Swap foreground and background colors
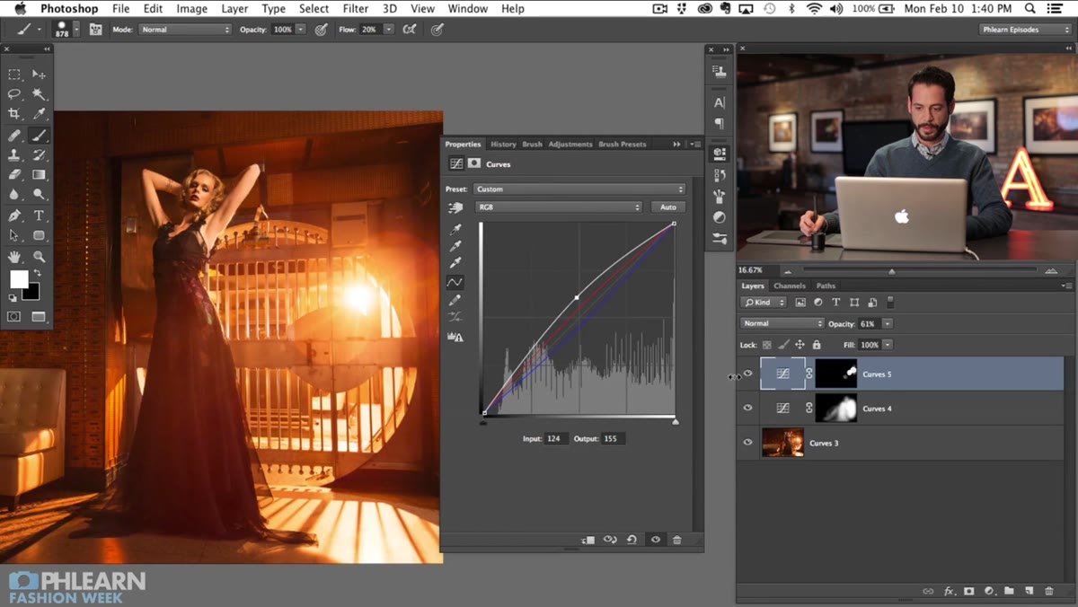1078x607 pixels. pos(38,273)
